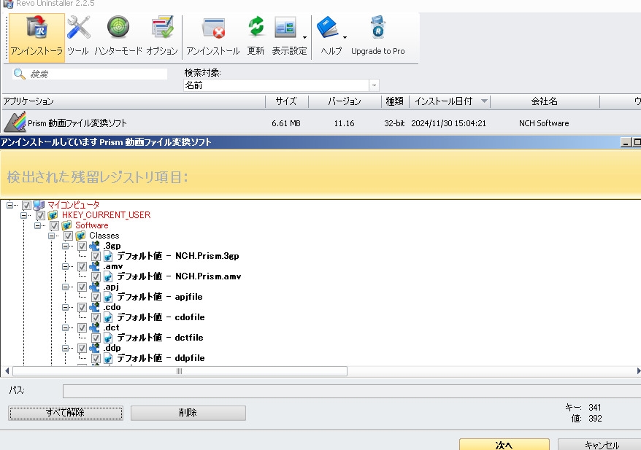Click the アンインストール red X icon
Screen dimensions: 641x450
(213, 29)
